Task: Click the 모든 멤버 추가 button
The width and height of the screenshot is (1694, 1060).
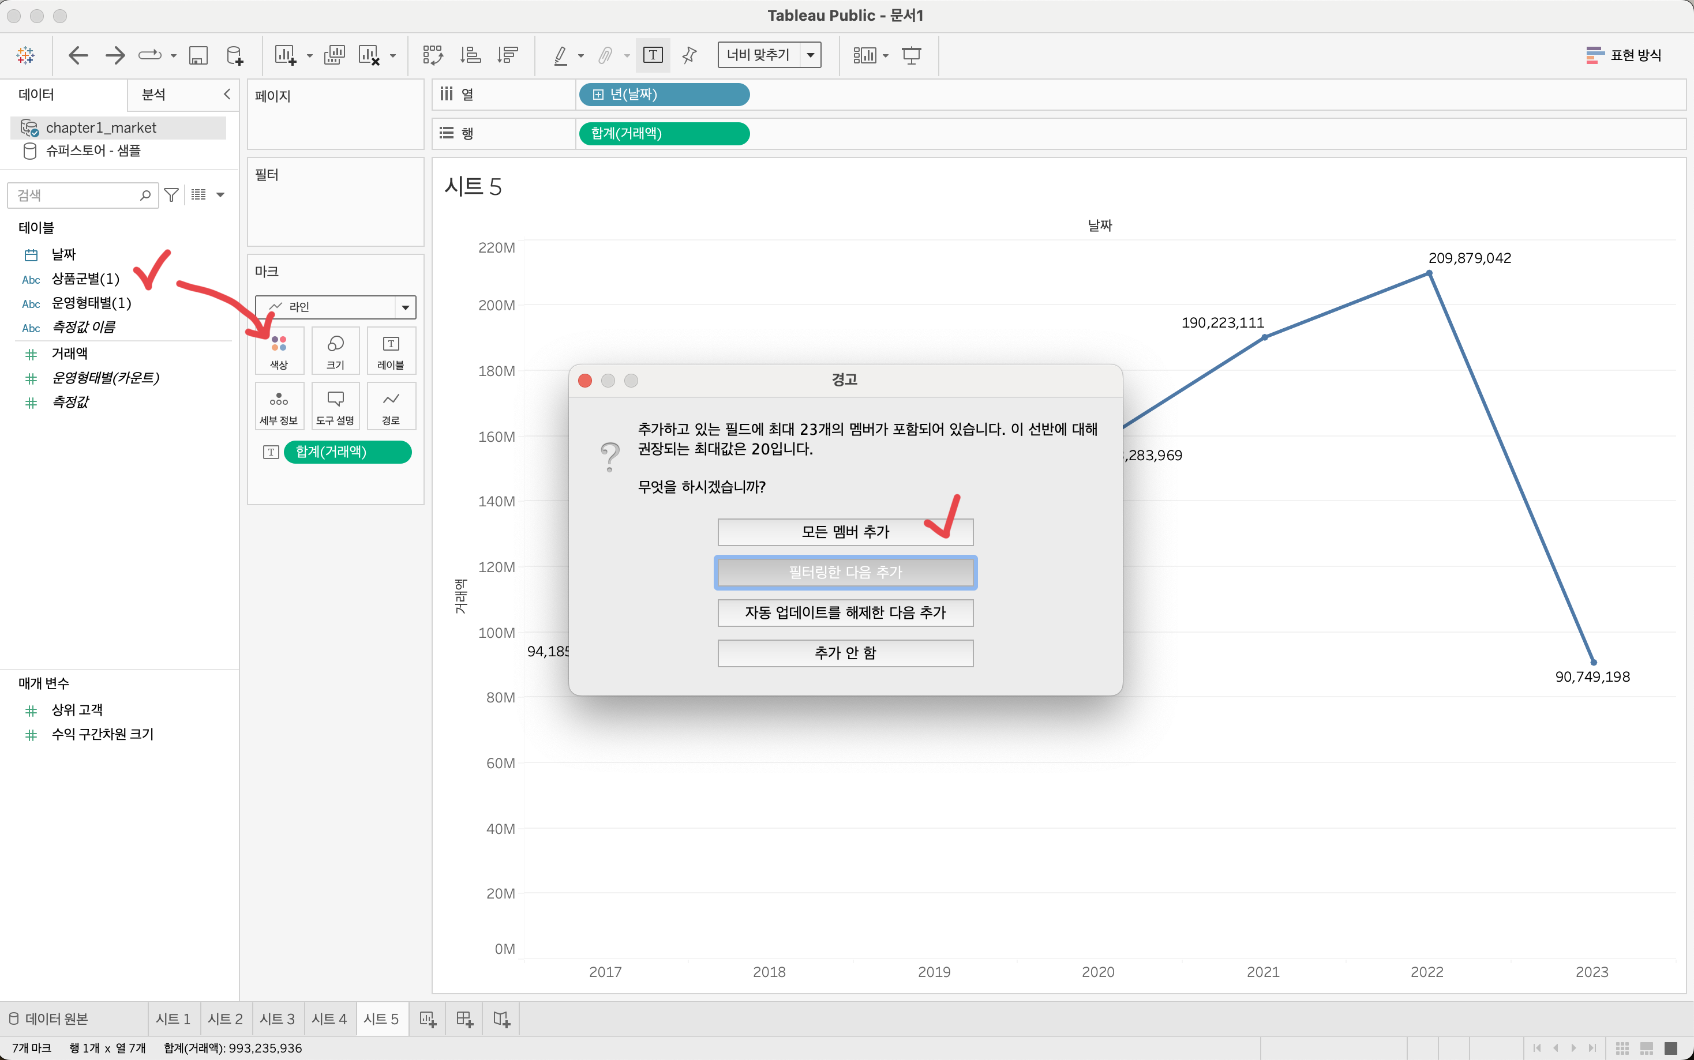Action: (845, 532)
